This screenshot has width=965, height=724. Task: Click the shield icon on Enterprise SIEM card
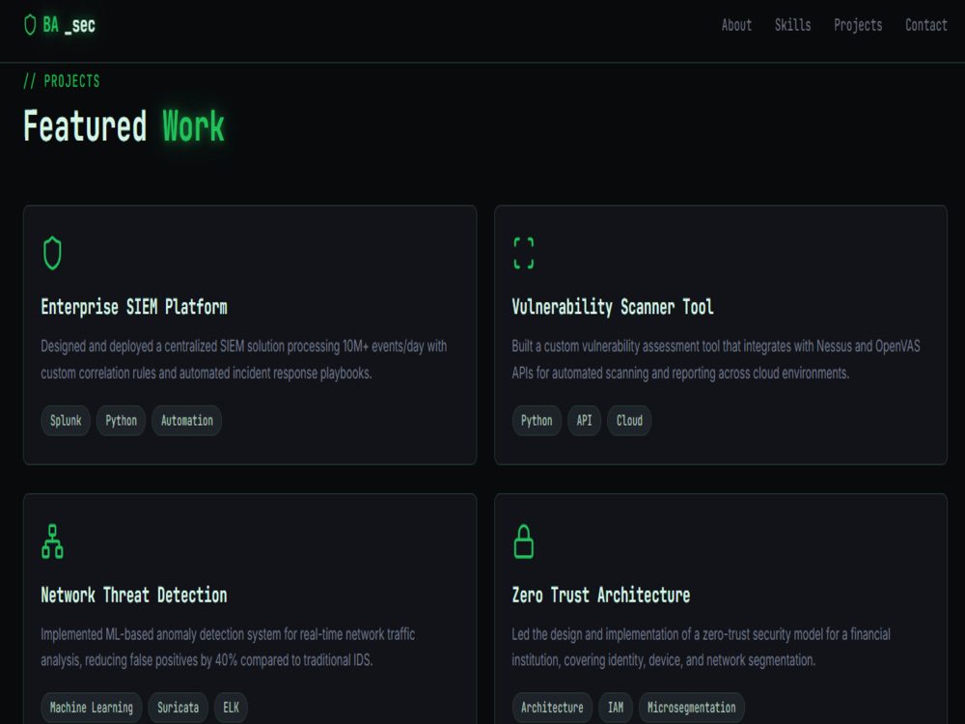(52, 253)
